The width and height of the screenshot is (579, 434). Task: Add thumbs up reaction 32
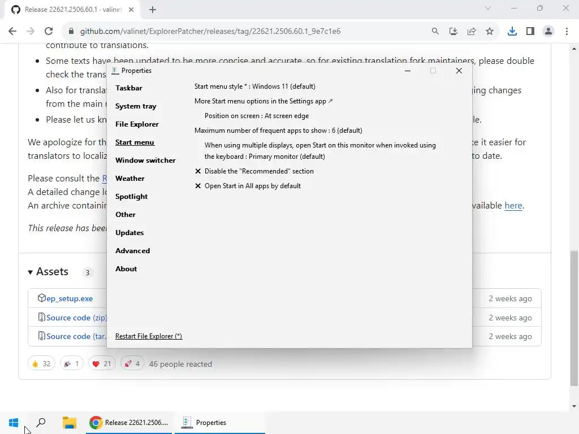click(41, 364)
